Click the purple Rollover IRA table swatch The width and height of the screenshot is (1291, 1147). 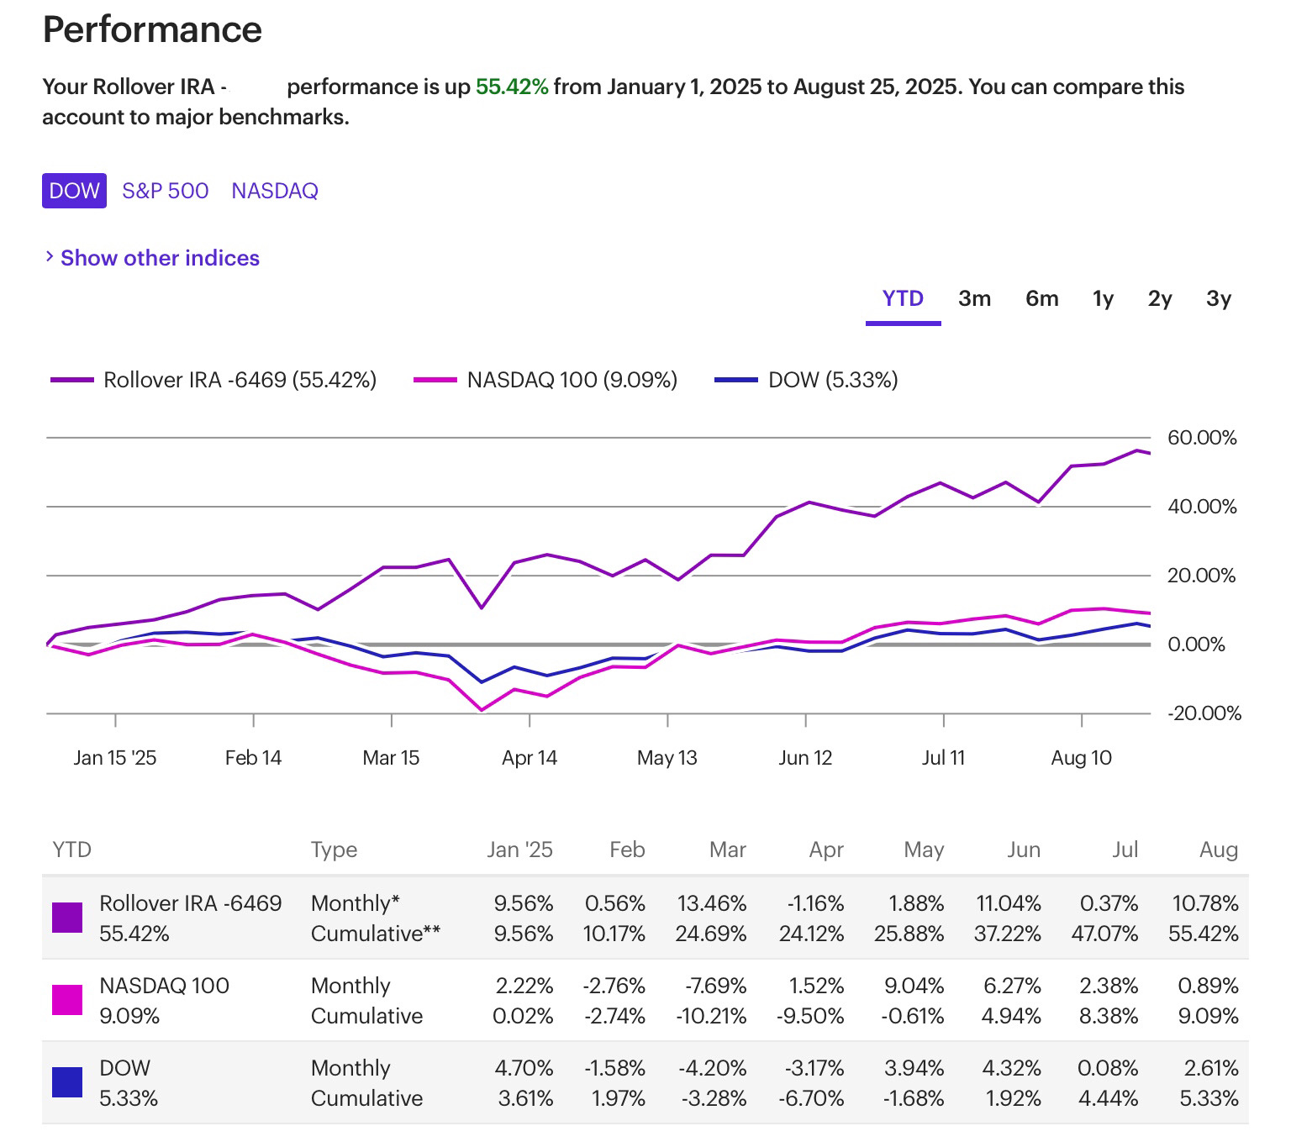point(67,918)
